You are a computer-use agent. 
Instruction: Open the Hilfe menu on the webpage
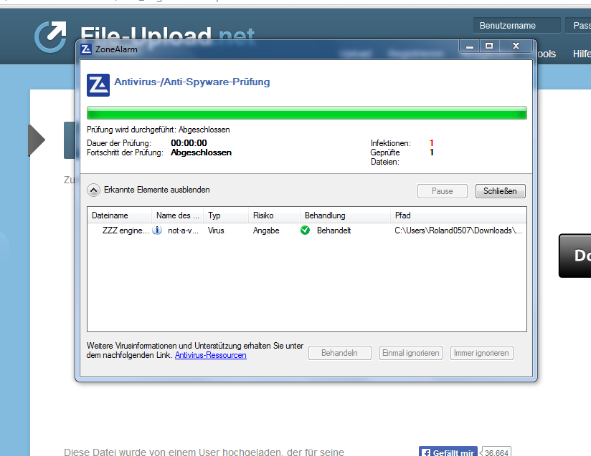(x=582, y=54)
